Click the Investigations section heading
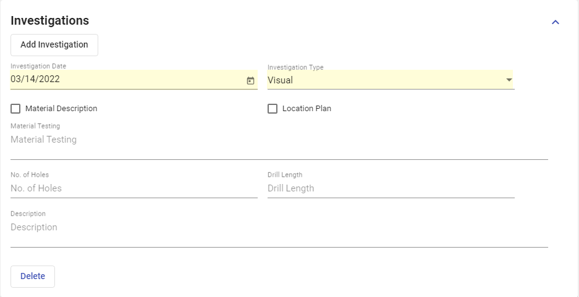This screenshot has height=297, width=579. 50,20
